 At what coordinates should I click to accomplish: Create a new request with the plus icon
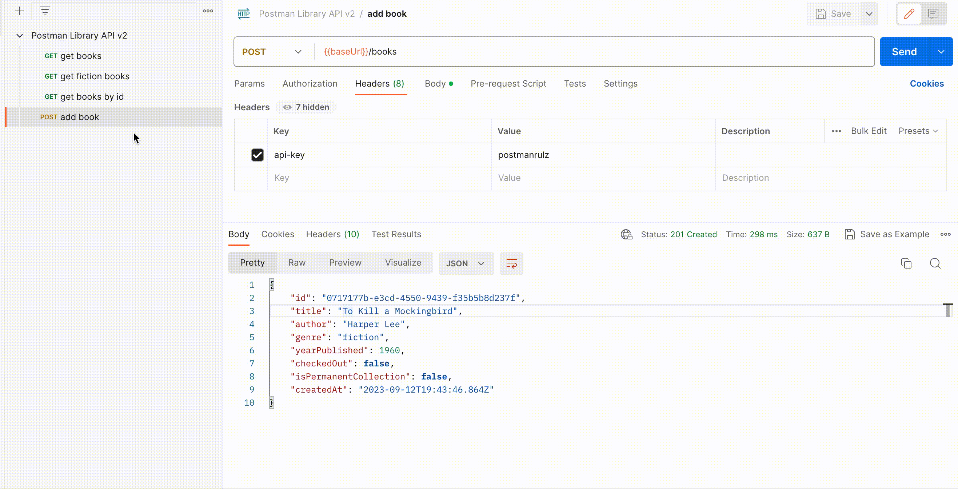pyautogui.click(x=19, y=11)
